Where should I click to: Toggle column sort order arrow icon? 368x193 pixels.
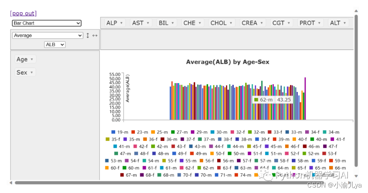[x=95, y=36]
